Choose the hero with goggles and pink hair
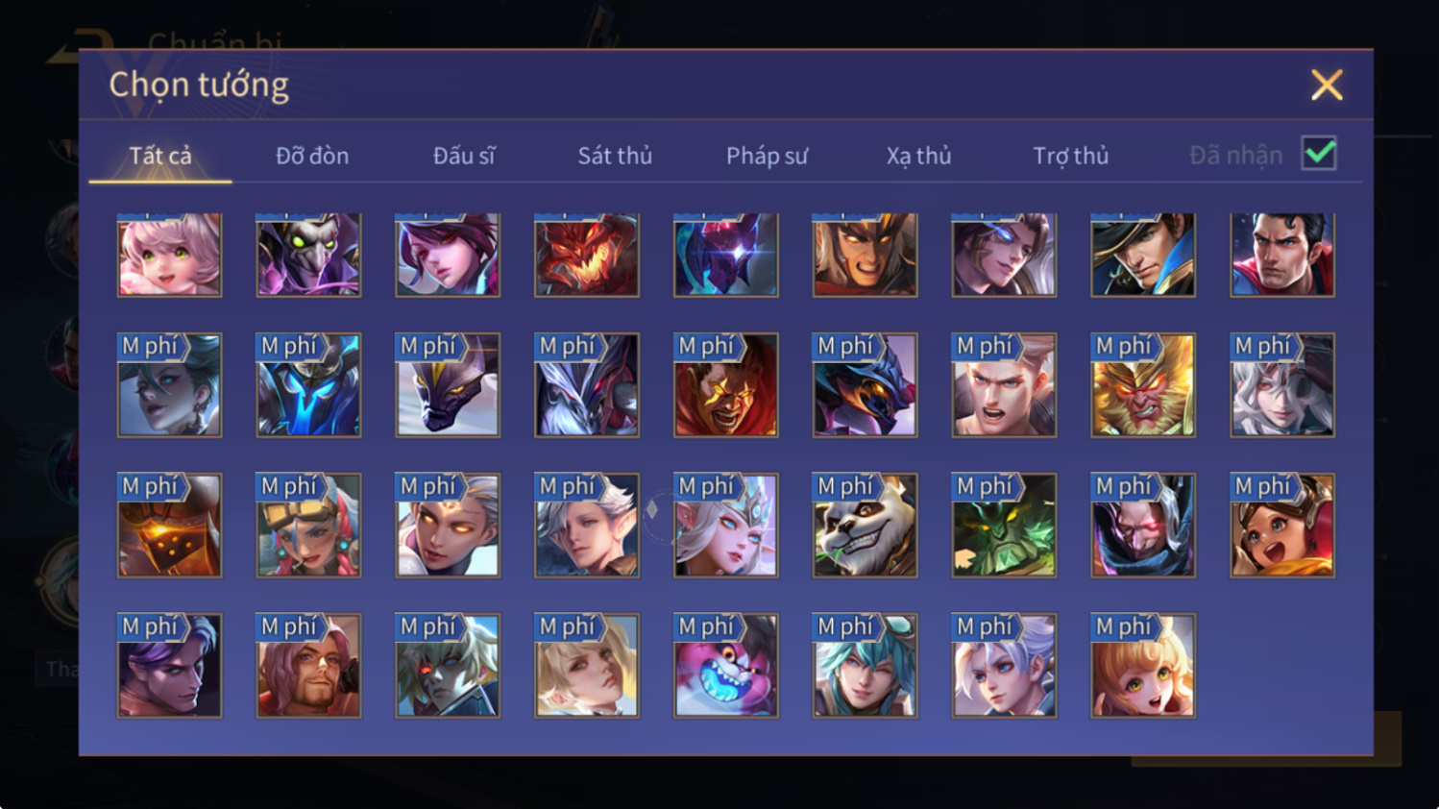The width and height of the screenshot is (1439, 809). [308, 525]
